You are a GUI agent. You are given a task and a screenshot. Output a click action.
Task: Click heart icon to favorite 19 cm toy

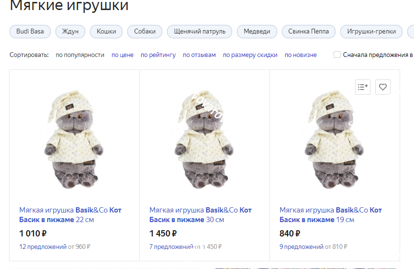[x=382, y=87]
